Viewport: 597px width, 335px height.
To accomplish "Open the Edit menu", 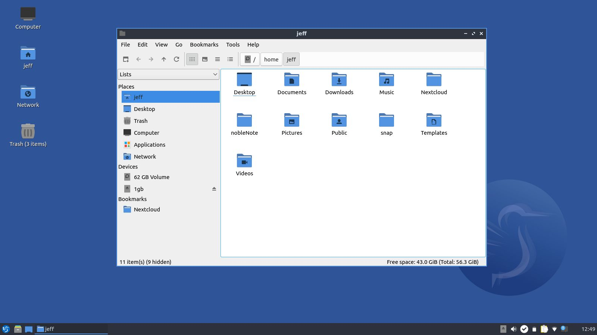I will [143, 45].
